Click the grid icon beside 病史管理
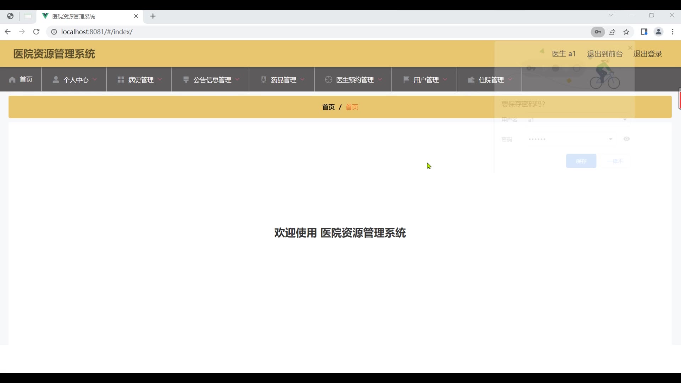This screenshot has width=681, height=383. click(x=121, y=80)
